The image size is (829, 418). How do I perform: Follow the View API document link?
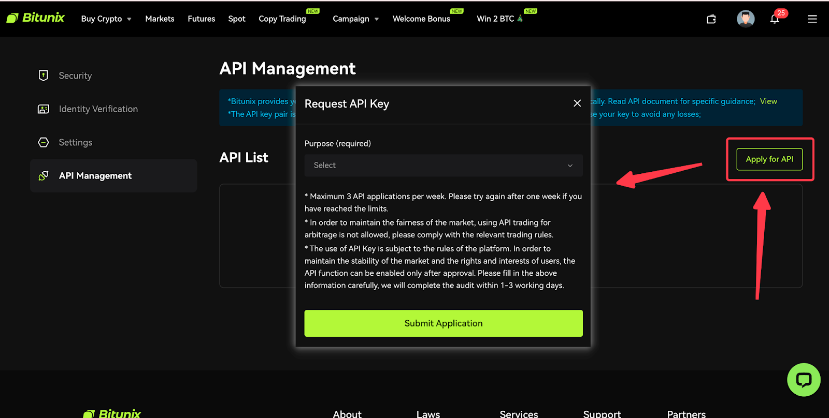click(x=768, y=101)
